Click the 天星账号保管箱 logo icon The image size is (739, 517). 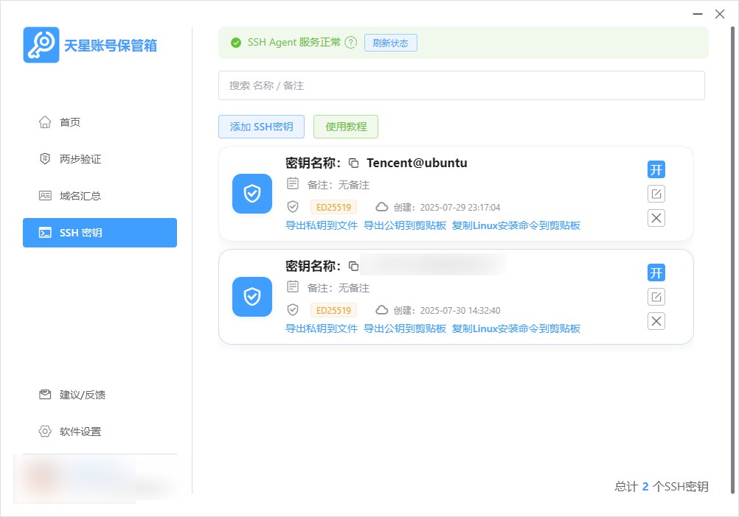coord(41,44)
